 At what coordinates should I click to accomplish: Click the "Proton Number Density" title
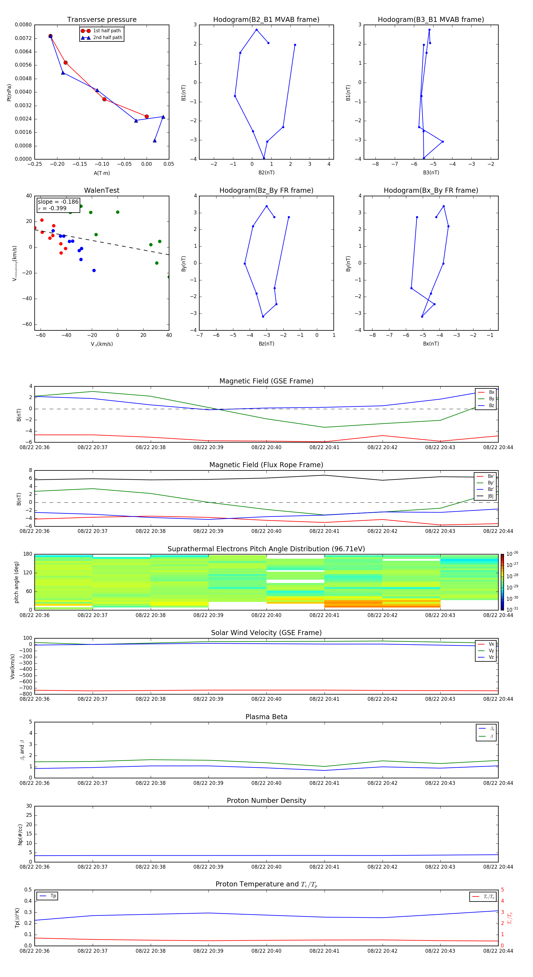[266, 801]
